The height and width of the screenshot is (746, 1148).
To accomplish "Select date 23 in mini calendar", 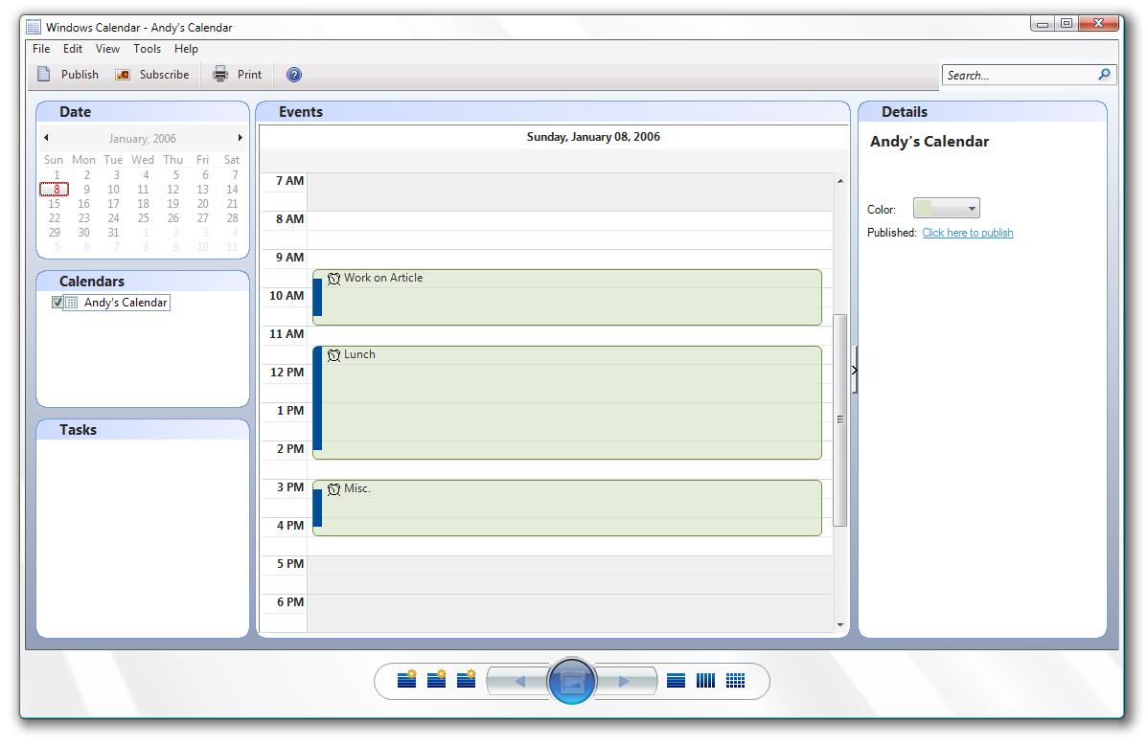I will tap(84, 218).
